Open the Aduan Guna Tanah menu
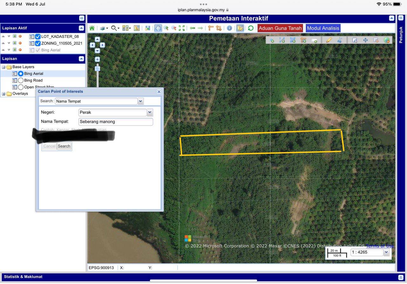This screenshot has height=284, width=407. point(280,28)
